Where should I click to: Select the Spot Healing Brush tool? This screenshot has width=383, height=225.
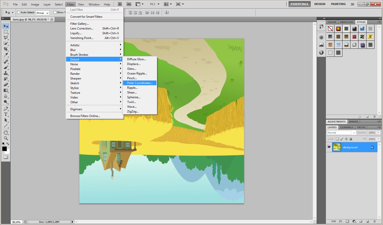tap(6, 61)
